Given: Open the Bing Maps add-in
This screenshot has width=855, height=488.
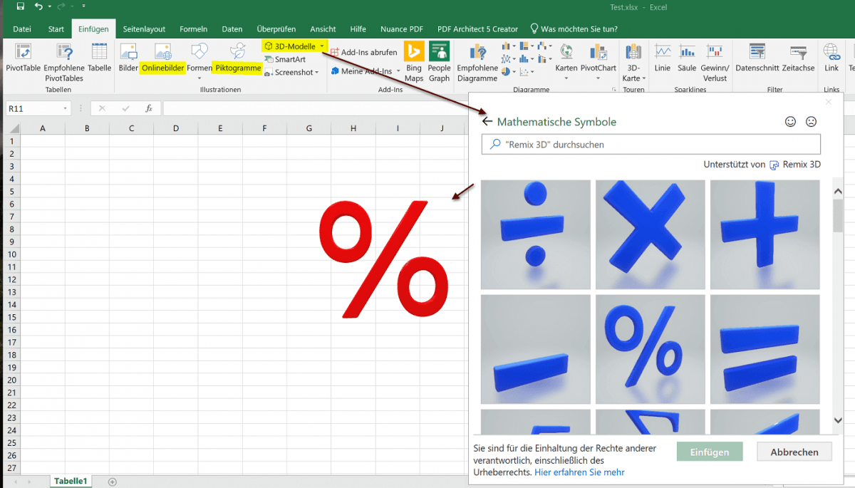Looking at the screenshot, I should [x=413, y=62].
